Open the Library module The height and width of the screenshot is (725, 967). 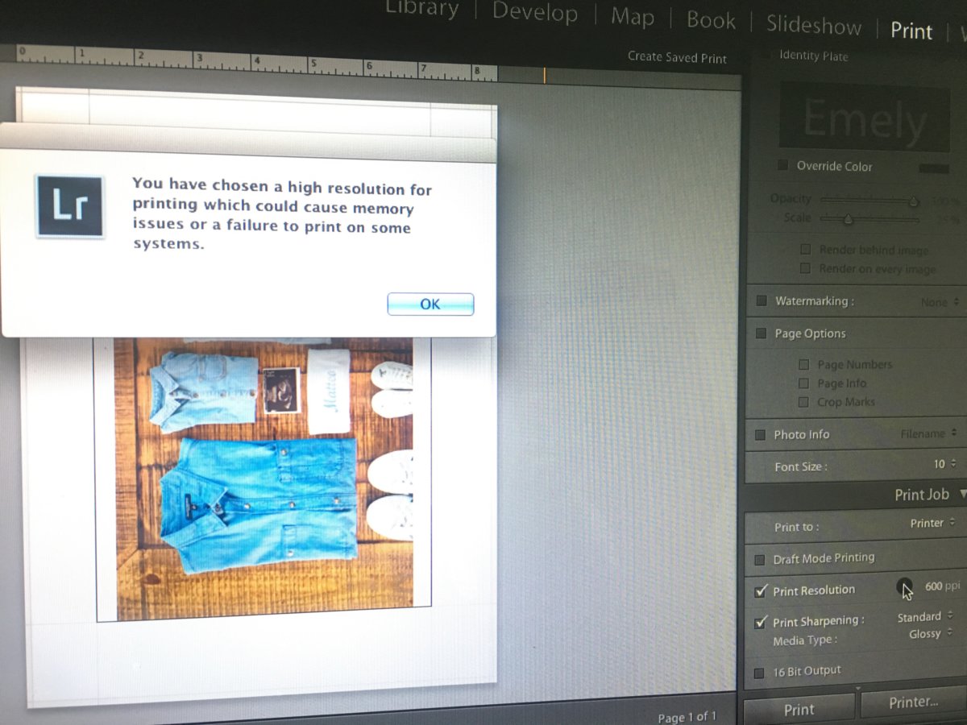click(421, 9)
